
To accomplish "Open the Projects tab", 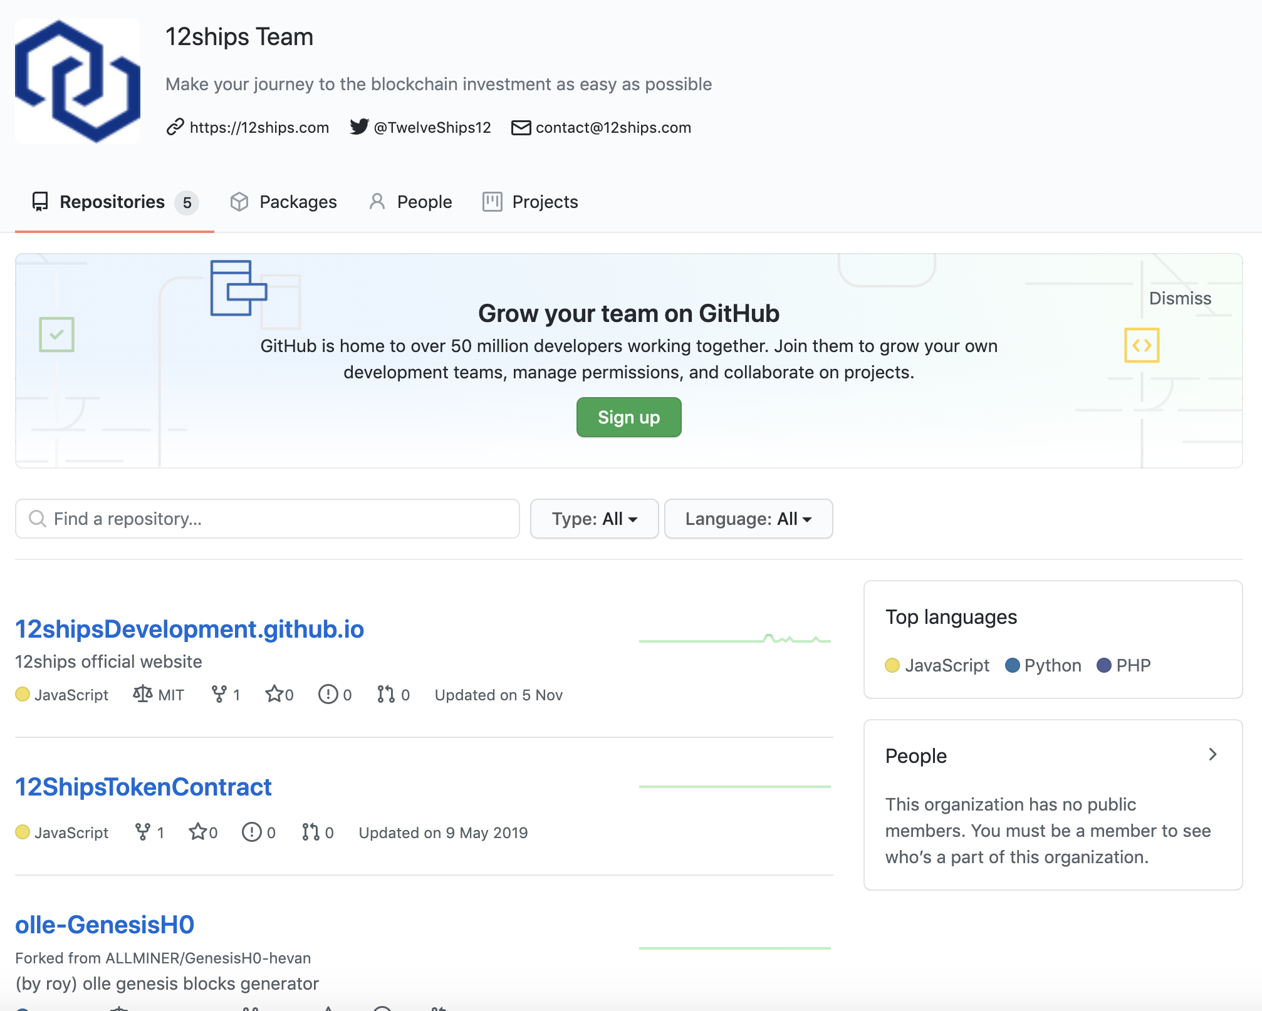I will [x=530, y=202].
